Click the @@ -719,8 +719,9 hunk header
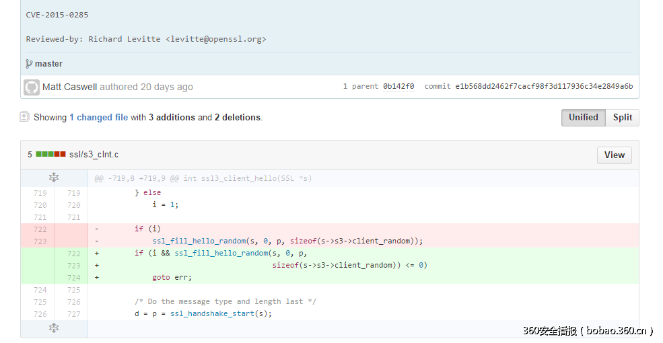This screenshot has height=343, width=663. (203, 178)
